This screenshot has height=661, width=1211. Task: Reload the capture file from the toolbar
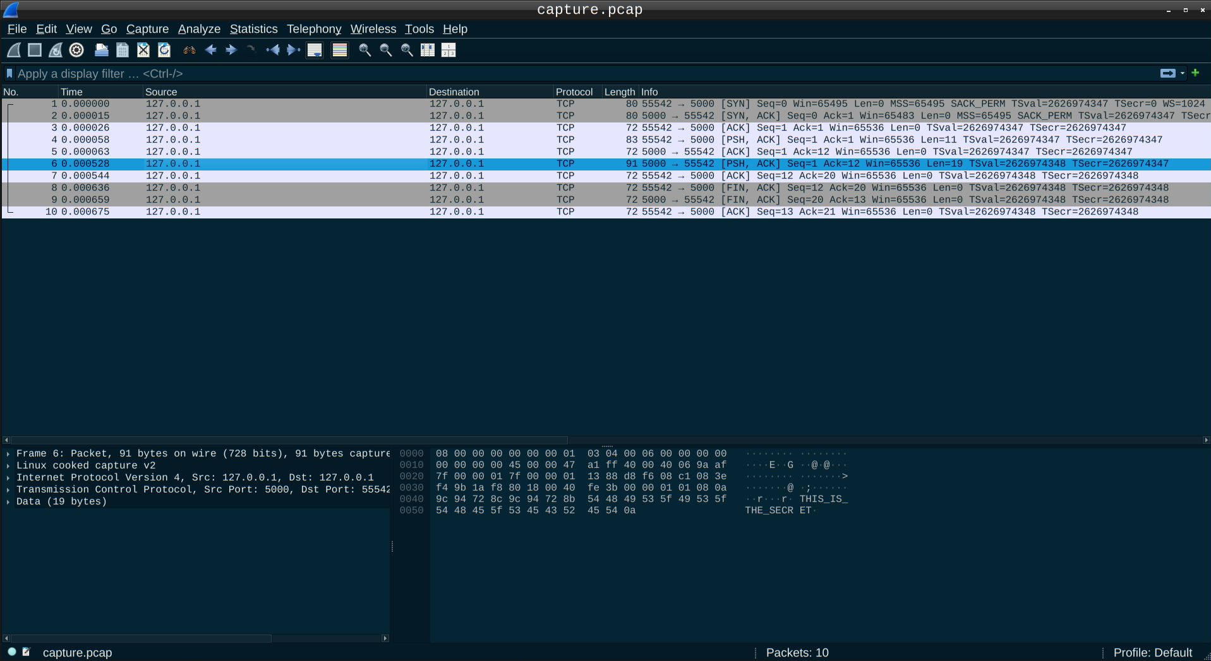pyautogui.click(x=164, y=51)
